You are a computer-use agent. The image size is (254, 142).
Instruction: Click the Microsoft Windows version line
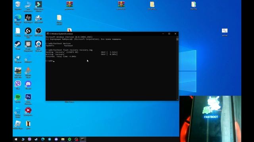(69, 37)
